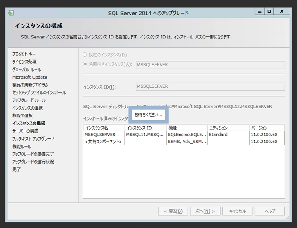
Task: Click the キャンセル button
Action: point(237,211)
